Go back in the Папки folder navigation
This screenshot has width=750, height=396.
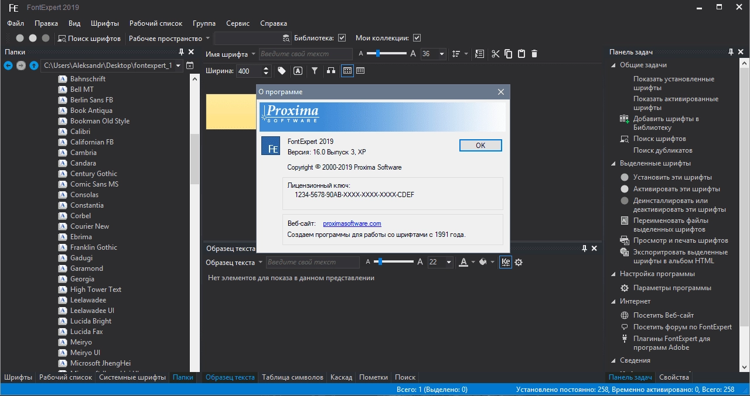(8, 66)
